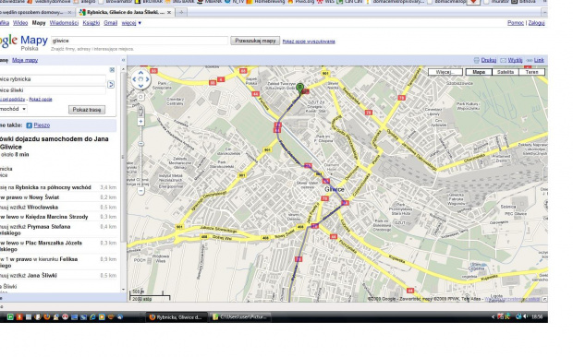Open Gmail from the top navigation

point(110,23)
